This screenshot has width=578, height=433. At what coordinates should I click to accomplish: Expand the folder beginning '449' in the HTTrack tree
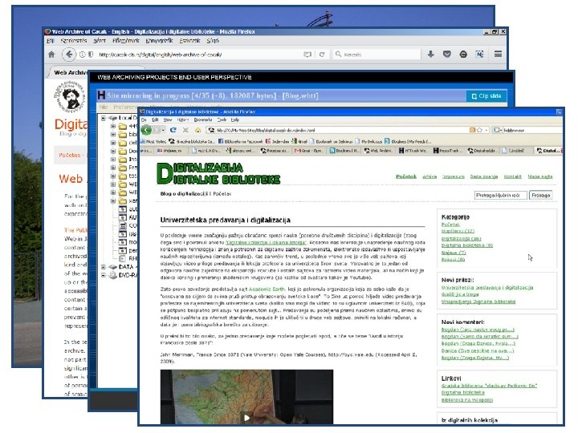[113, 127]
